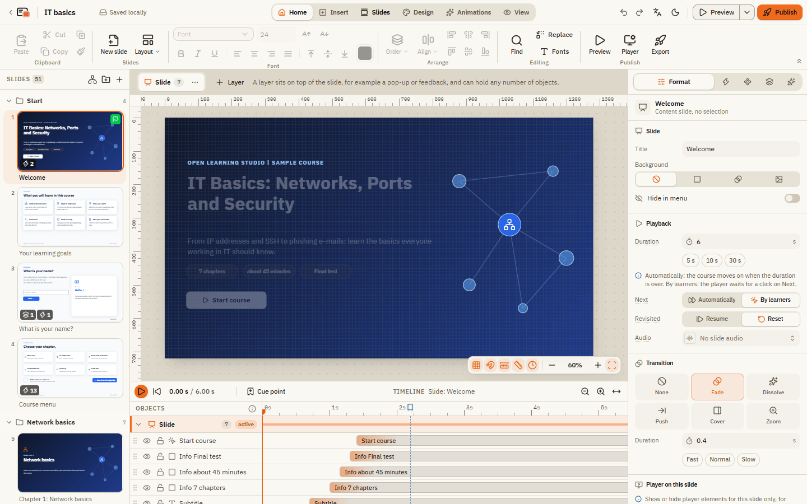Screen dimensions: 807x504
Task: Open the Player settings in Publish group
Action: [630, 44]
